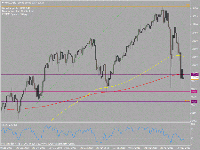The image size is (200, 150).
Task: Click the 10769 price axis value
Action: 195,33
